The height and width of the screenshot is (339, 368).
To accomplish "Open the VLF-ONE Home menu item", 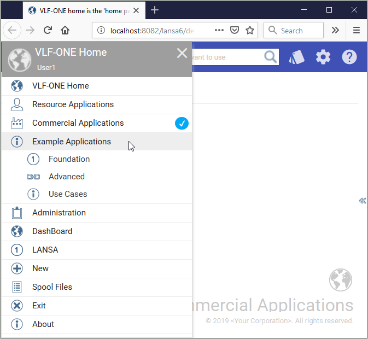I will click(97, 86).
